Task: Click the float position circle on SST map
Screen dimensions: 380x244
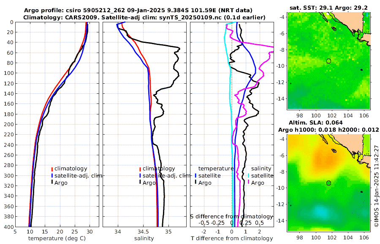Action: click(328, 61)
